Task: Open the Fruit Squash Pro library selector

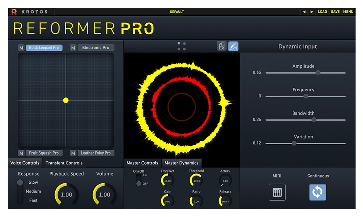Action: click(x=44, y=153)
